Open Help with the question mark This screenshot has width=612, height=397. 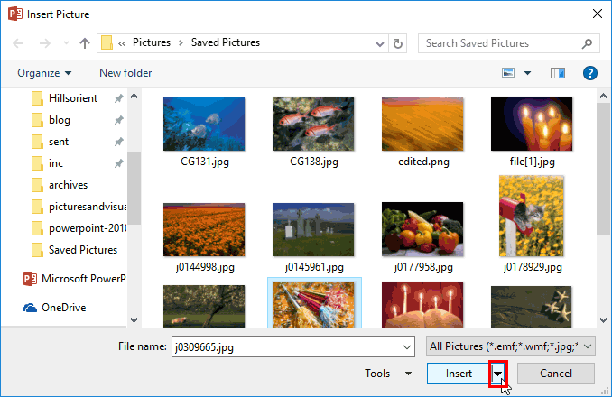589,73
